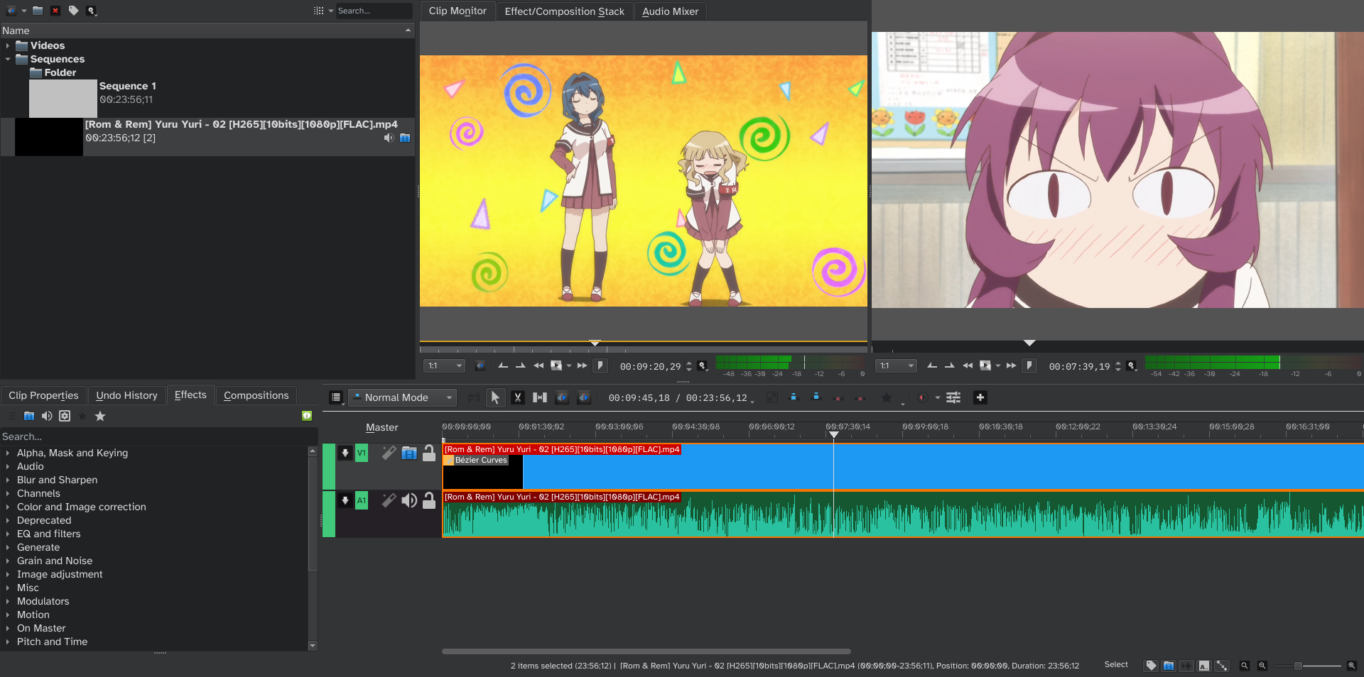Click the plus button at timeline toolbar end
The width and height of the screenshot is (1364, 677).
(x=980, y=397)
